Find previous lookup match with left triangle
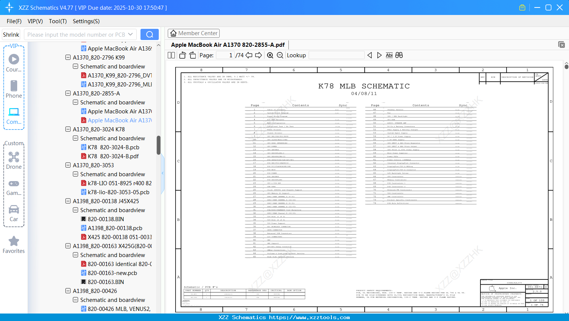 pyautogui.click(x=369, y=55)
